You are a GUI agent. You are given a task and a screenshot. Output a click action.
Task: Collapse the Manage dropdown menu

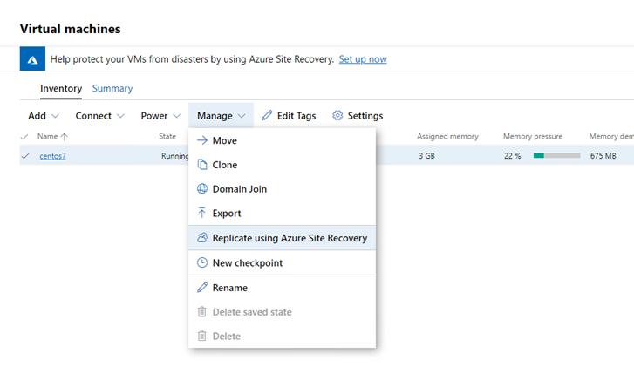[221, 116]
